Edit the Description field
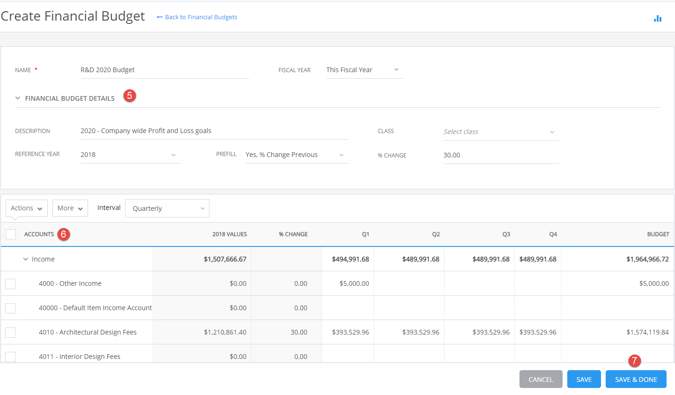 pos(214,131)
